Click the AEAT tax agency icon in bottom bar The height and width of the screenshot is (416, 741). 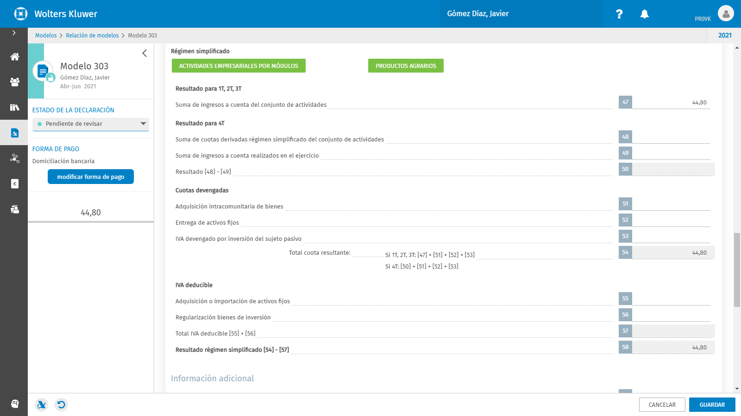click(x=41, y=405)
